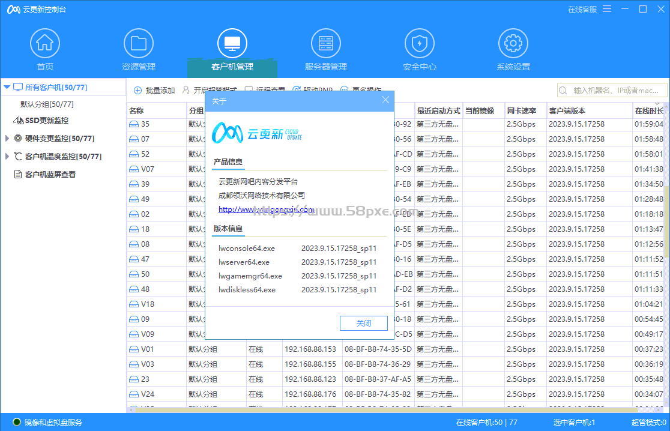Image resolution: width=670 pixels, height=431 pixels.
Task: Open the 首页 home section
Action: click(45, 50)
